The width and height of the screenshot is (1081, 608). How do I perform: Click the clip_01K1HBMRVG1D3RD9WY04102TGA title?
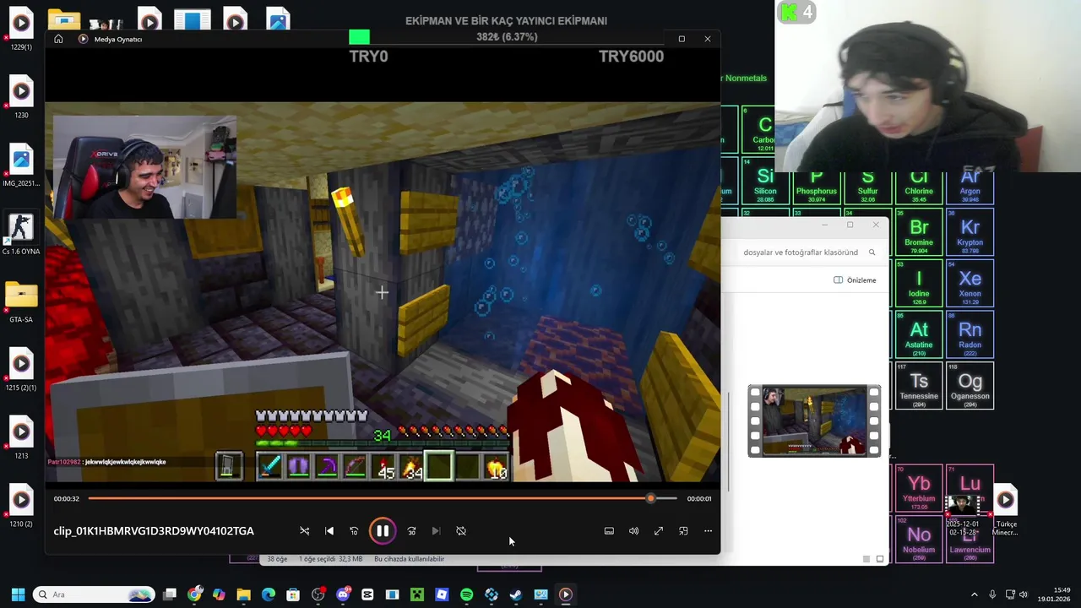coord(154,531)
